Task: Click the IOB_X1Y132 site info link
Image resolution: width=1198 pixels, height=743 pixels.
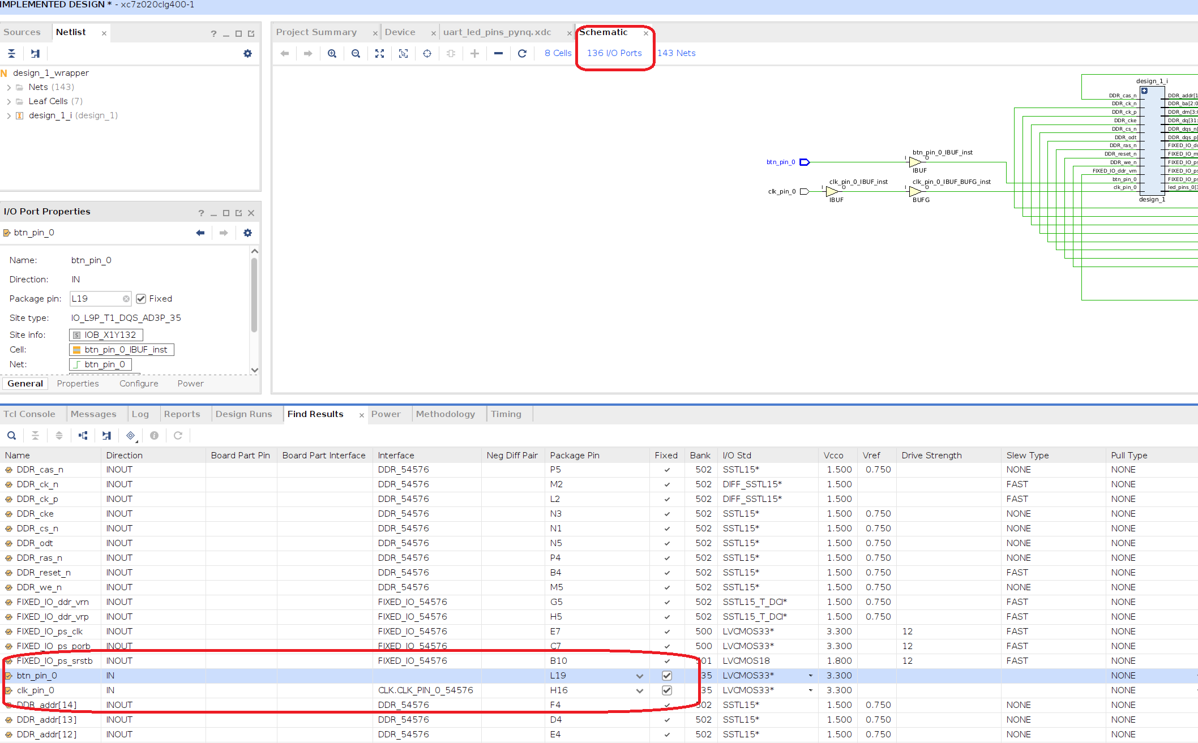Action: pyautogui.click(x=106, y=335)
